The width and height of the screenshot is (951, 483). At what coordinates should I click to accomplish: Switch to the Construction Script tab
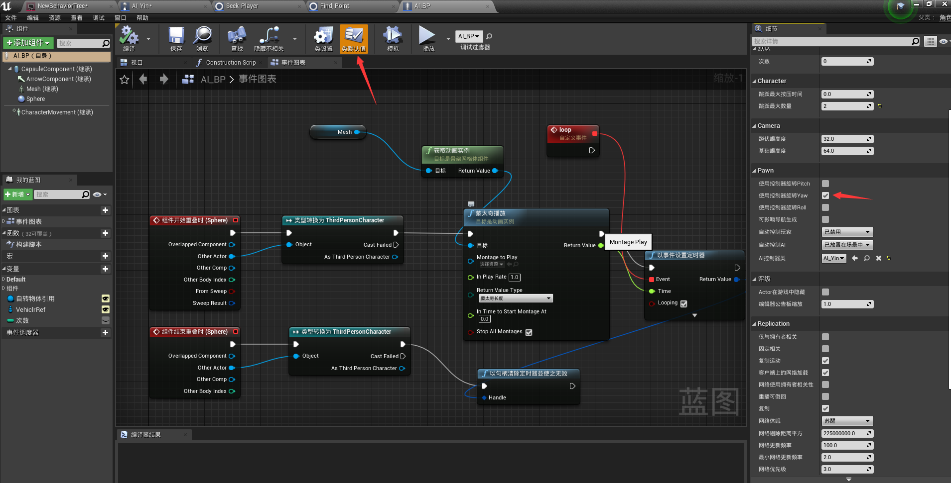(x=230, y=63)
